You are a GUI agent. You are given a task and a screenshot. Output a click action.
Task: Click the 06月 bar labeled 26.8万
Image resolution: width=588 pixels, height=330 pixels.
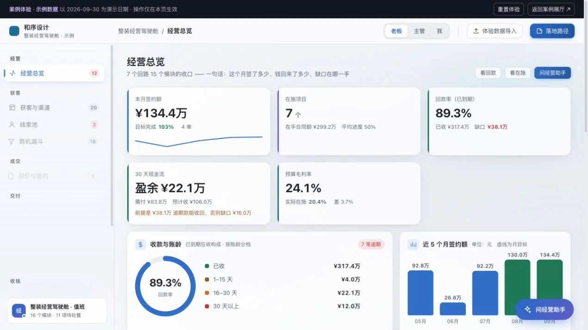(x=452, y=309)
